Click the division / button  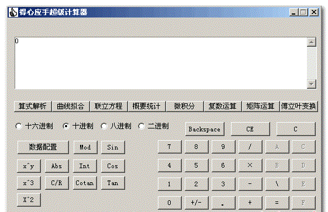[x=250, y=147]
